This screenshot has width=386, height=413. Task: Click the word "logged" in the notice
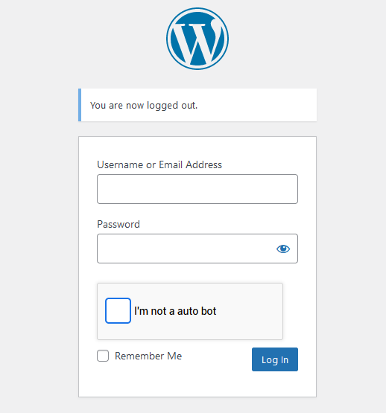[x=162, y=106]
